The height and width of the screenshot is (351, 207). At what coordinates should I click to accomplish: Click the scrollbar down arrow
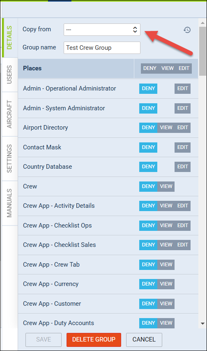[202, 323]
